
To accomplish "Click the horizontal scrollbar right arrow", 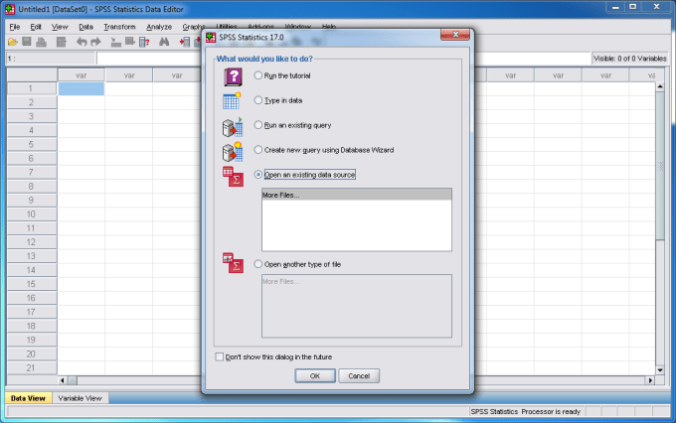I will 650,380.
